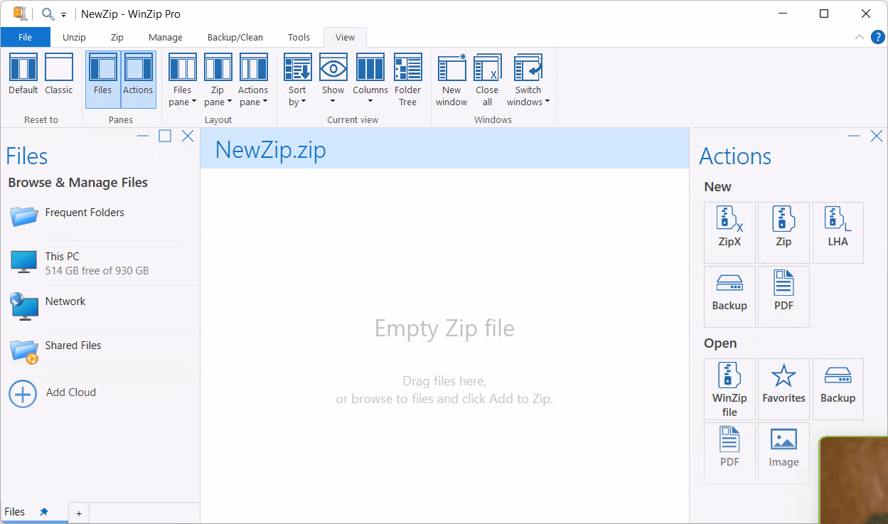Select Network in Files pane
888x524 pixels.
click(x=100, y=306)
